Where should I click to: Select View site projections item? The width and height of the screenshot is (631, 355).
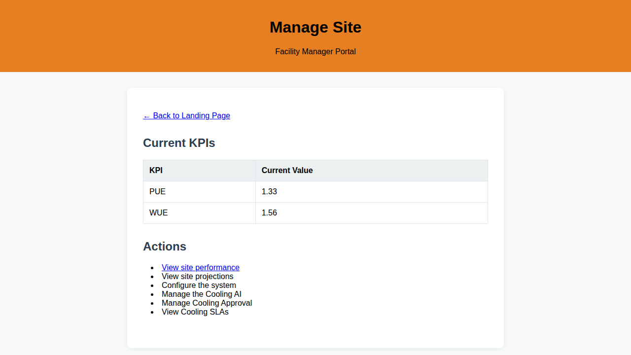tap(198, 276)
